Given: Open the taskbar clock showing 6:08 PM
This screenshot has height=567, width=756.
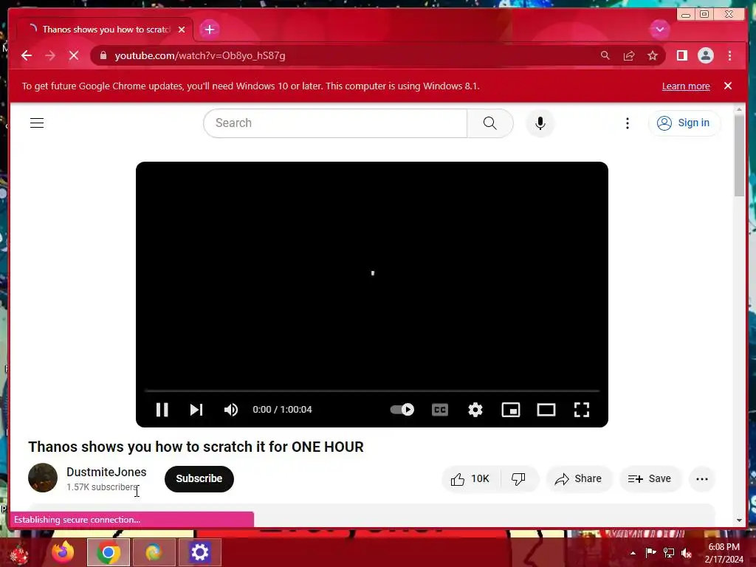Looking at the screenshot, I should (724, 553).
